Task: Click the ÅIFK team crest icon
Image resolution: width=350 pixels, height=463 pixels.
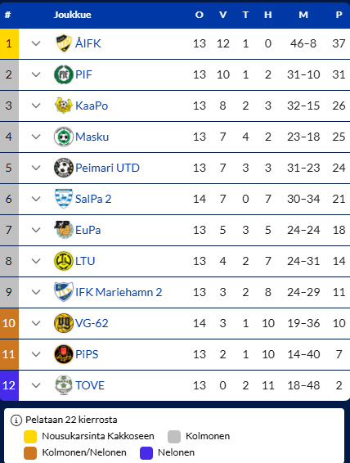Action: coord(64,43)
